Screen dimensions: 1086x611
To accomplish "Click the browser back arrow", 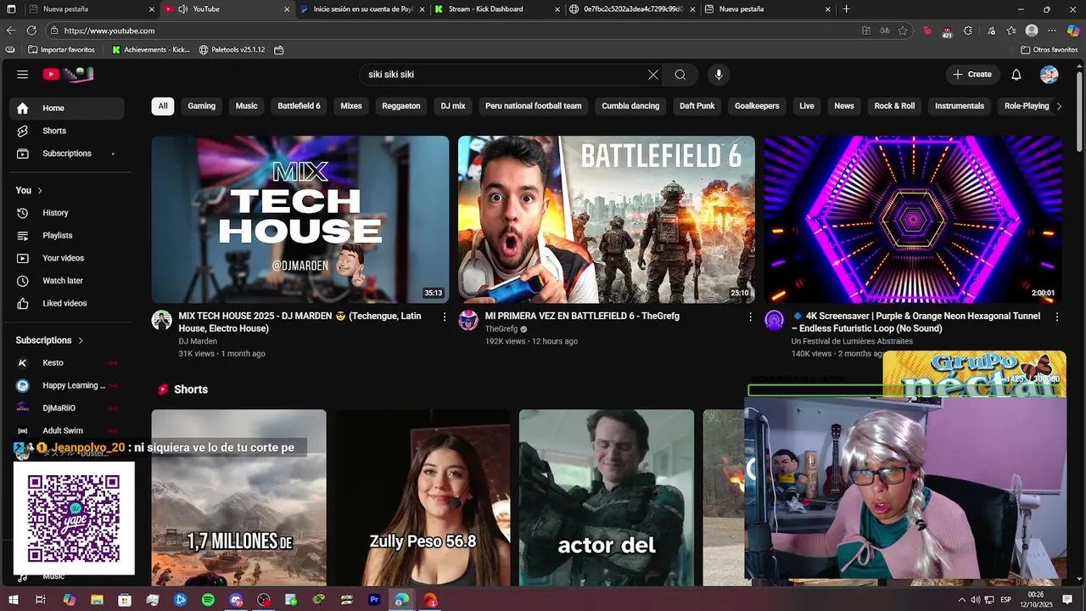I will (x=11, y=31).
